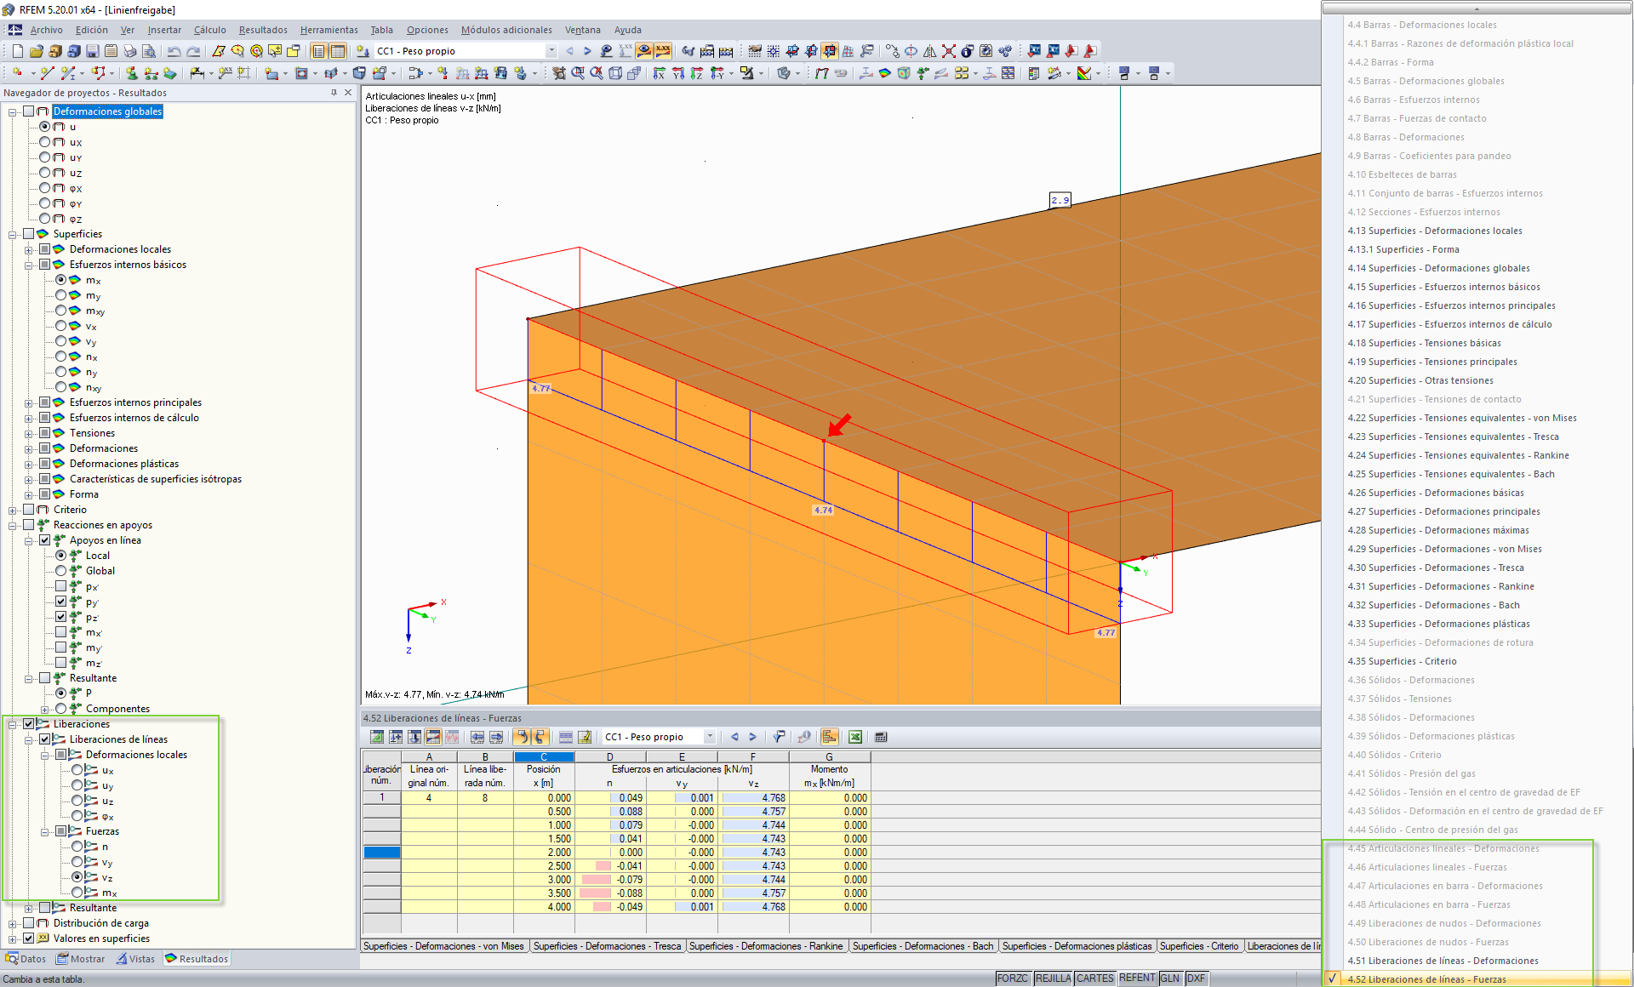
Task: Click the print icon in toolbar
Action: pyautogui.click(x=129, y=51)
